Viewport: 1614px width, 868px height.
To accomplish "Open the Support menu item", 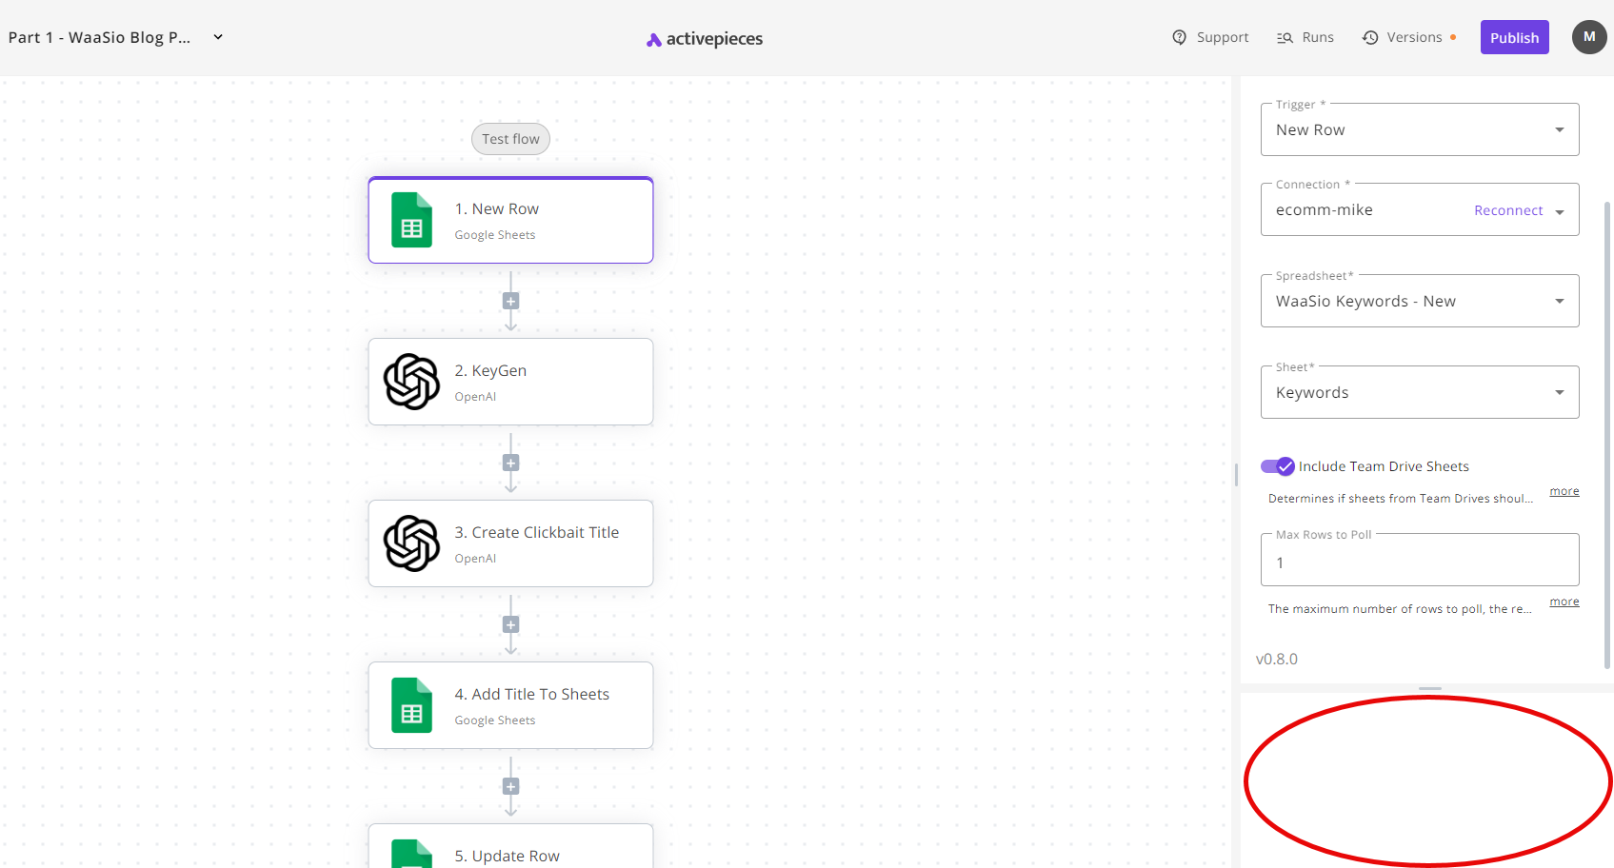I will pyautogui.click(x=1211, y=37).
